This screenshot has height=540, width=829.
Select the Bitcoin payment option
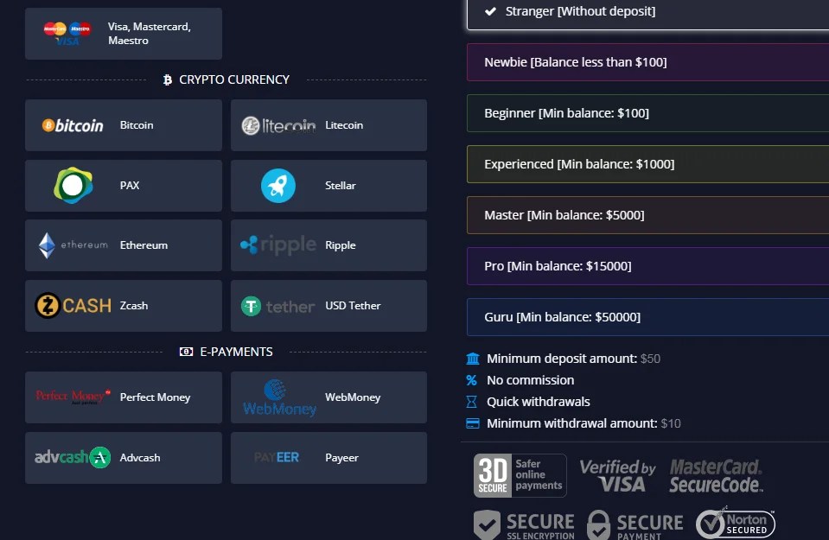pos(123,124)
